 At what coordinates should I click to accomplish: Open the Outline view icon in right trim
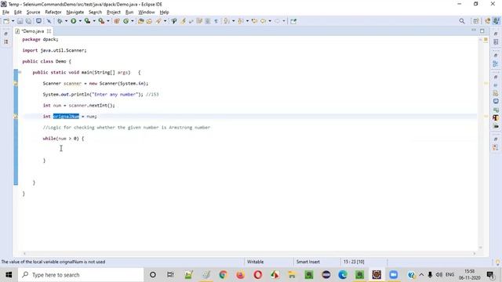coord(496,63)
